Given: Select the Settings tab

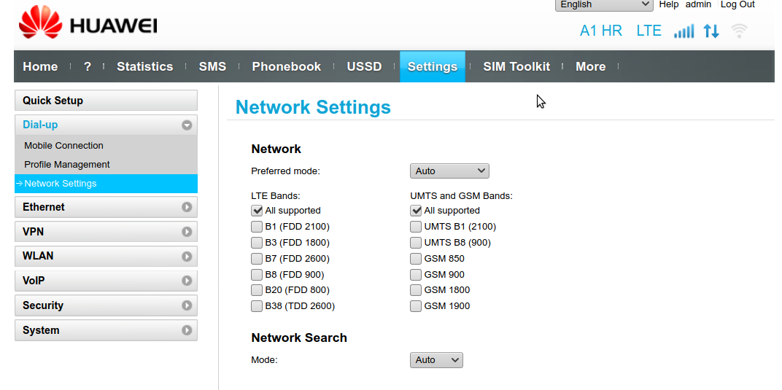Looking at the screenshot, I should (x=433, y=66).
